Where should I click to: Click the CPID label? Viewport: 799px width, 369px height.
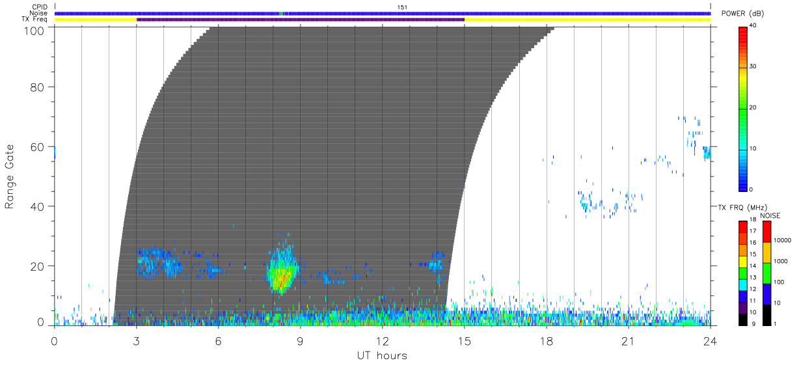tap(40, 7)
